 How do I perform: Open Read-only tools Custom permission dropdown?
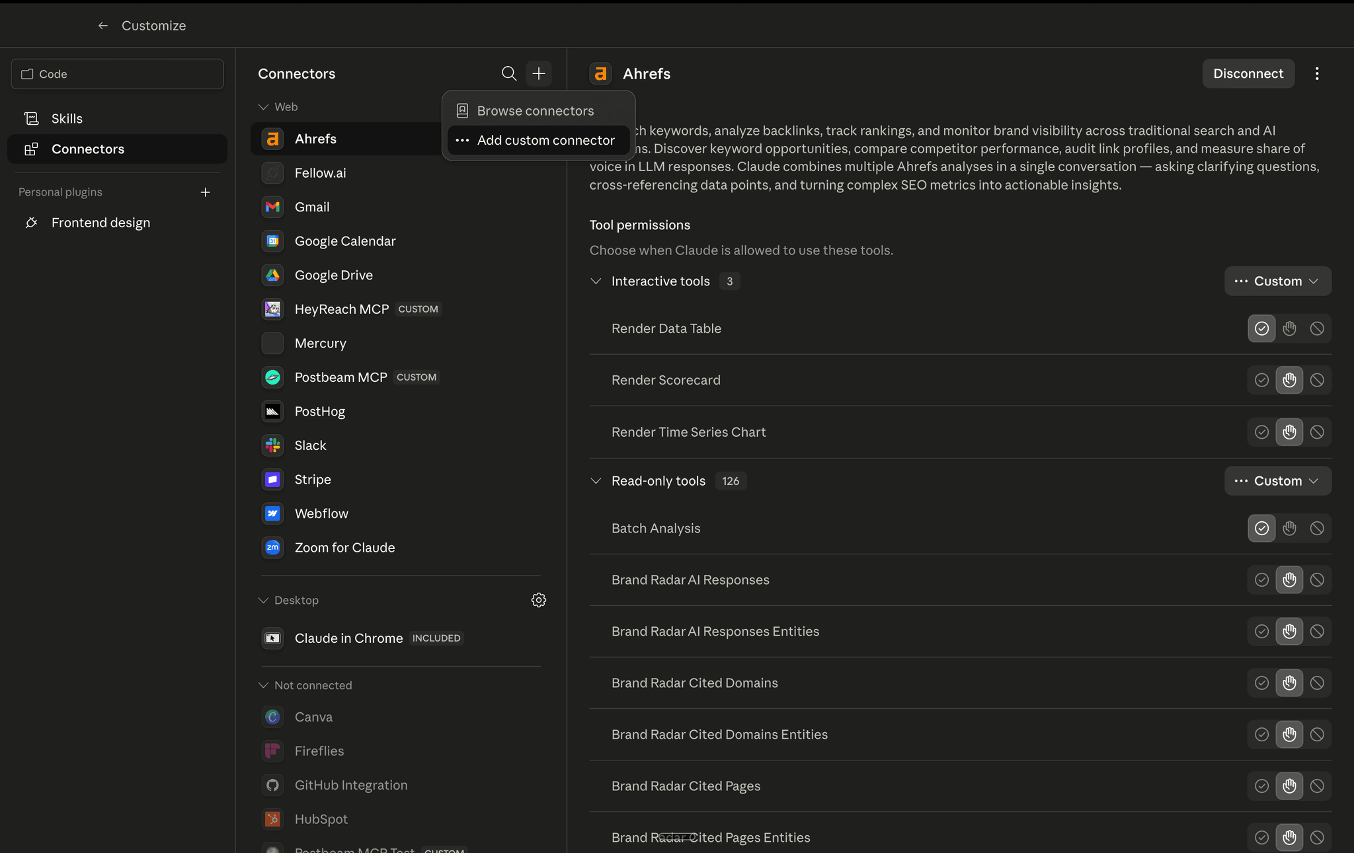click(1277, 481)
